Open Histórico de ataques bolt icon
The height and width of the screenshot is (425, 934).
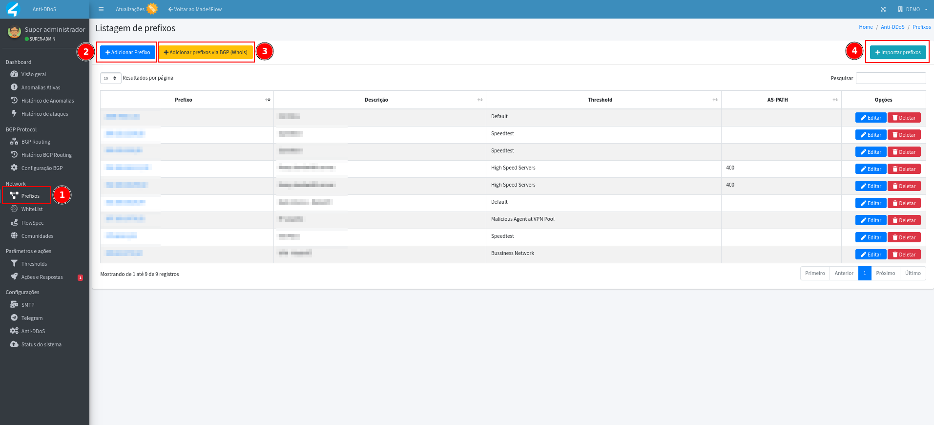[14, 114]
